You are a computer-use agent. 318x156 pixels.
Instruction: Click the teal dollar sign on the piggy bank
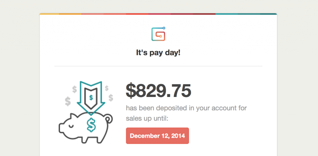click(91, 125)
